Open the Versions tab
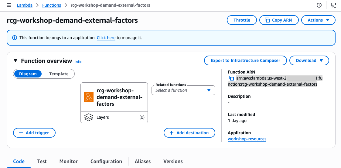 [173, 162]
